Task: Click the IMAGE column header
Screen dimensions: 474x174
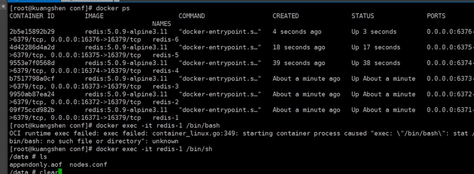Action: pos(94,16)
